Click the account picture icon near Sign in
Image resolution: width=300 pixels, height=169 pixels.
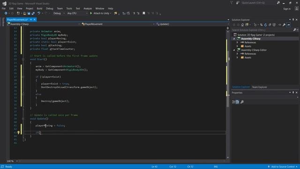coord(297,8)
